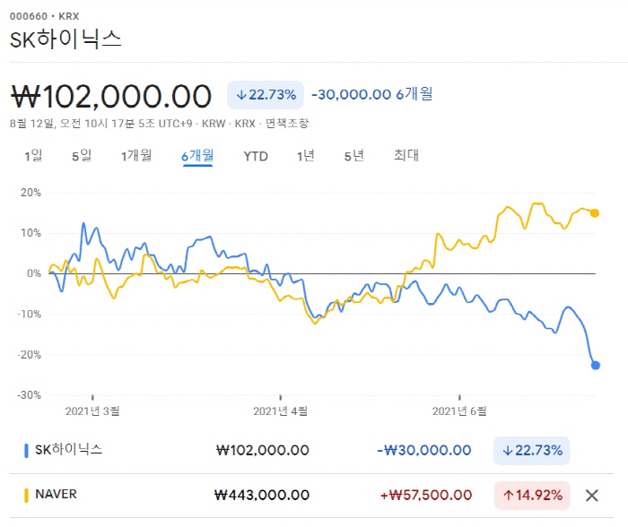
Task: Click the 000660 · KRX ticker label
Action: 45,16
